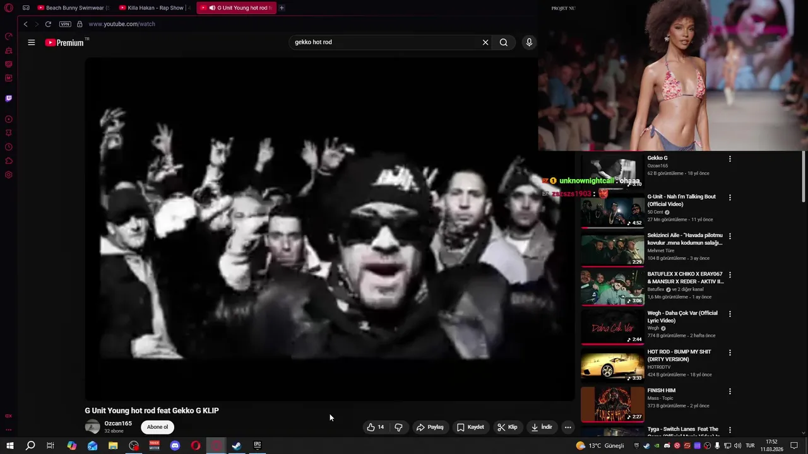
Task: Click the site security lock icon
Action: tap(80, 24)
